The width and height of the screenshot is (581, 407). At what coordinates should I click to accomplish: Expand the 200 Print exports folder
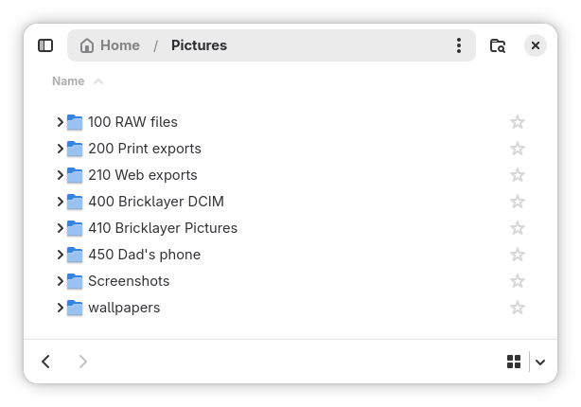60,149
